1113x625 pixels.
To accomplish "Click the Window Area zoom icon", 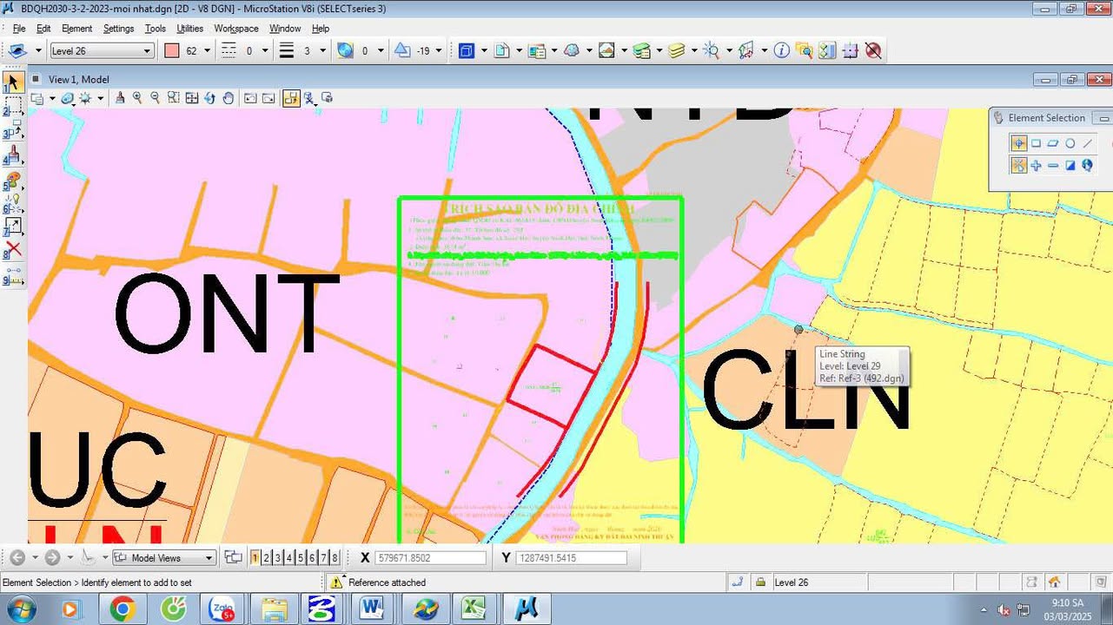I will 173,98.
